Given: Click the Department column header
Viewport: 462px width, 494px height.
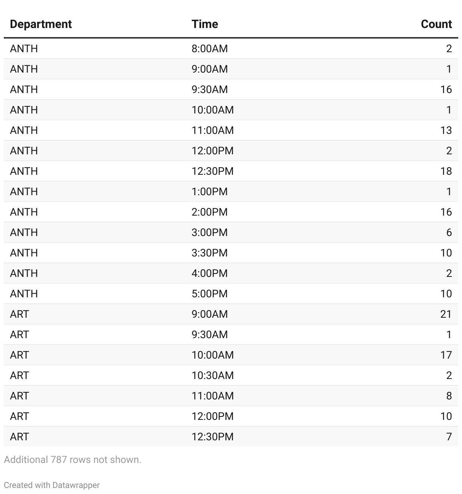Looking at the screenshot, I should click(x=41, y=24).
